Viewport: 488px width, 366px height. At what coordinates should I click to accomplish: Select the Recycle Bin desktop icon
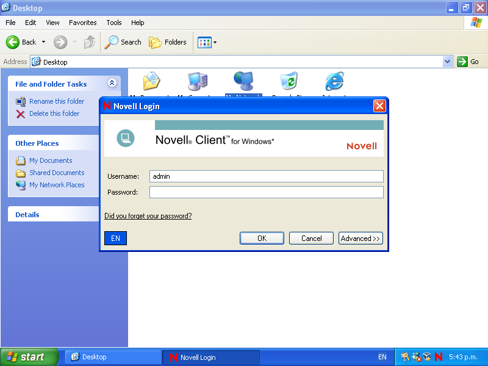(289, 81)
